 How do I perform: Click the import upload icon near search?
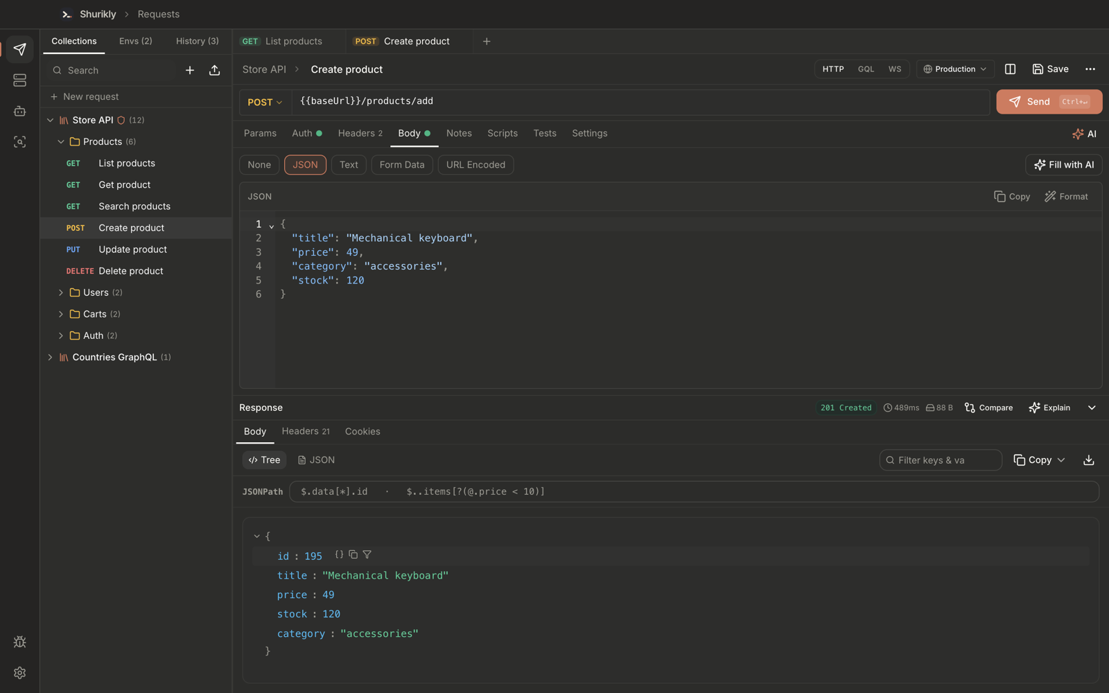215,70
